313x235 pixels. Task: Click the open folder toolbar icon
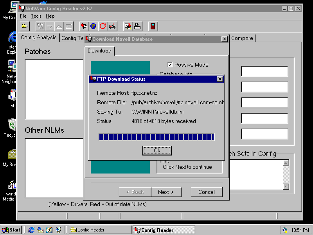[x=25, y=26]
